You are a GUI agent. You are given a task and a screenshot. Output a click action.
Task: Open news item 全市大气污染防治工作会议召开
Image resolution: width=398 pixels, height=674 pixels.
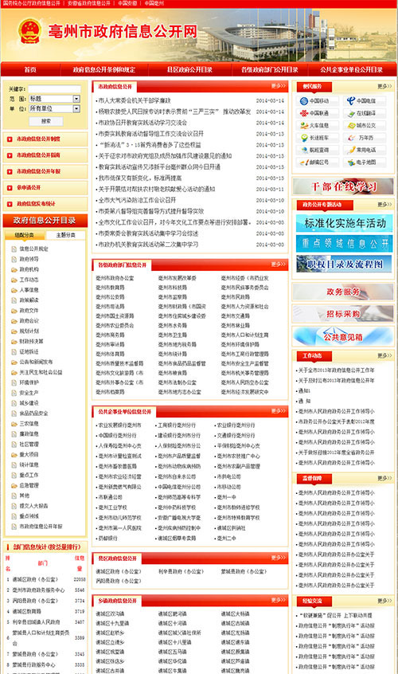click(137, 200)
